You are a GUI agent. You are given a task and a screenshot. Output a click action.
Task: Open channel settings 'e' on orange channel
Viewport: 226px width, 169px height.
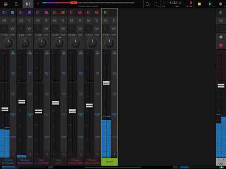(x=54, y=13)
